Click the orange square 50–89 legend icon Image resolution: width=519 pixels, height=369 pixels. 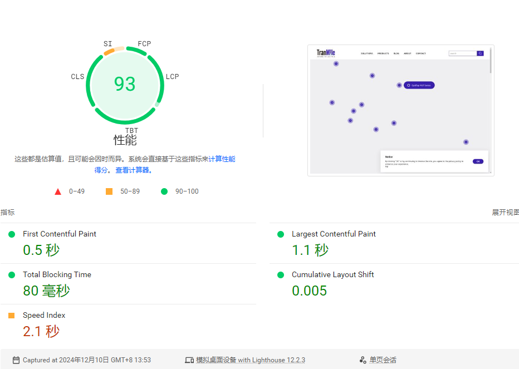point(109,191)
